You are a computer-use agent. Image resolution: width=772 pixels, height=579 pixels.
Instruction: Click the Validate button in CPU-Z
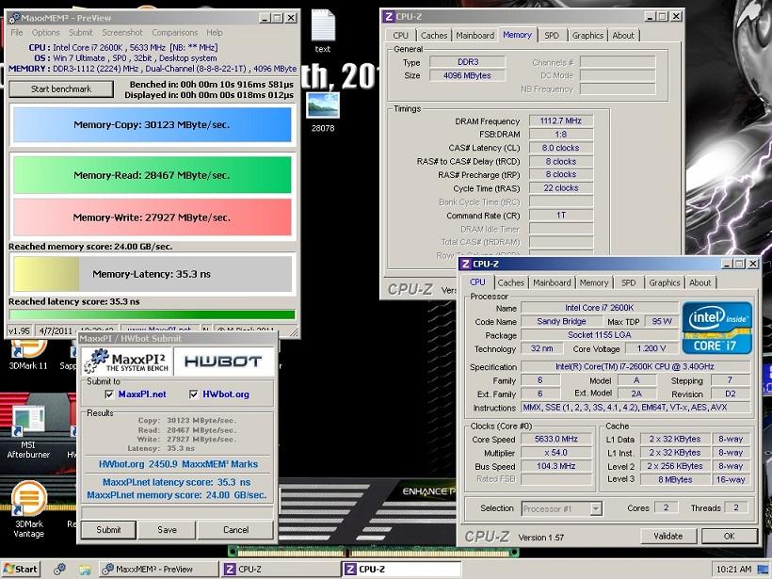pyautogui.click(x=667, y=536)
